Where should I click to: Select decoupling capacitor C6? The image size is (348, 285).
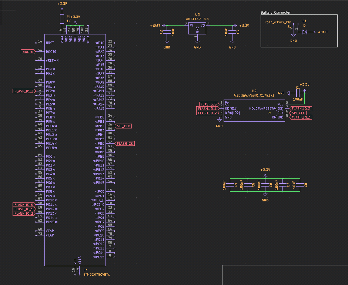pyautogui.click(x=265, y=185)
